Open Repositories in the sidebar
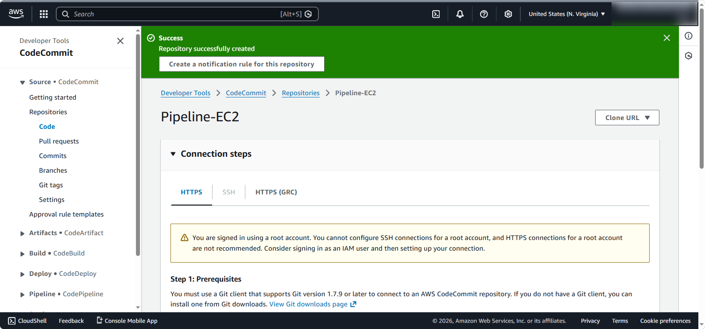Viewport: 705px width, 329px height. [x=48, y=112]
